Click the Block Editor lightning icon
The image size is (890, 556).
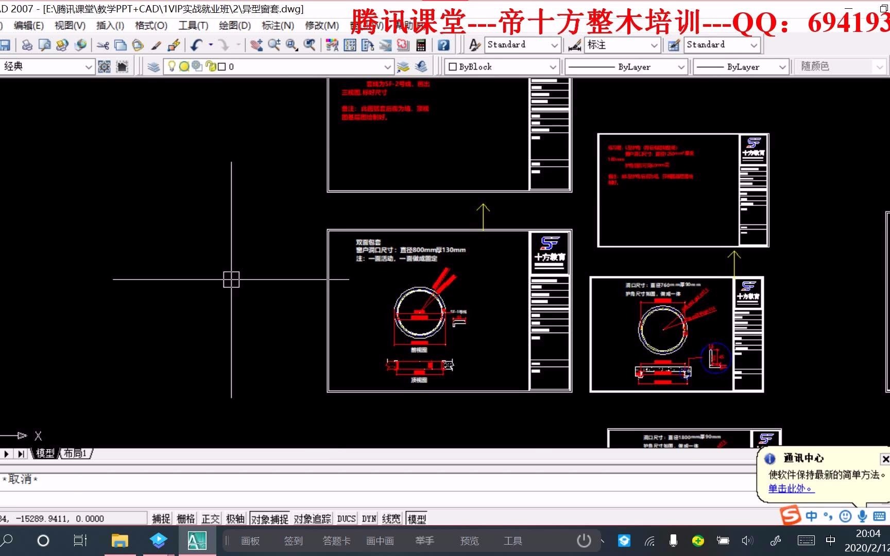[174, 45]
